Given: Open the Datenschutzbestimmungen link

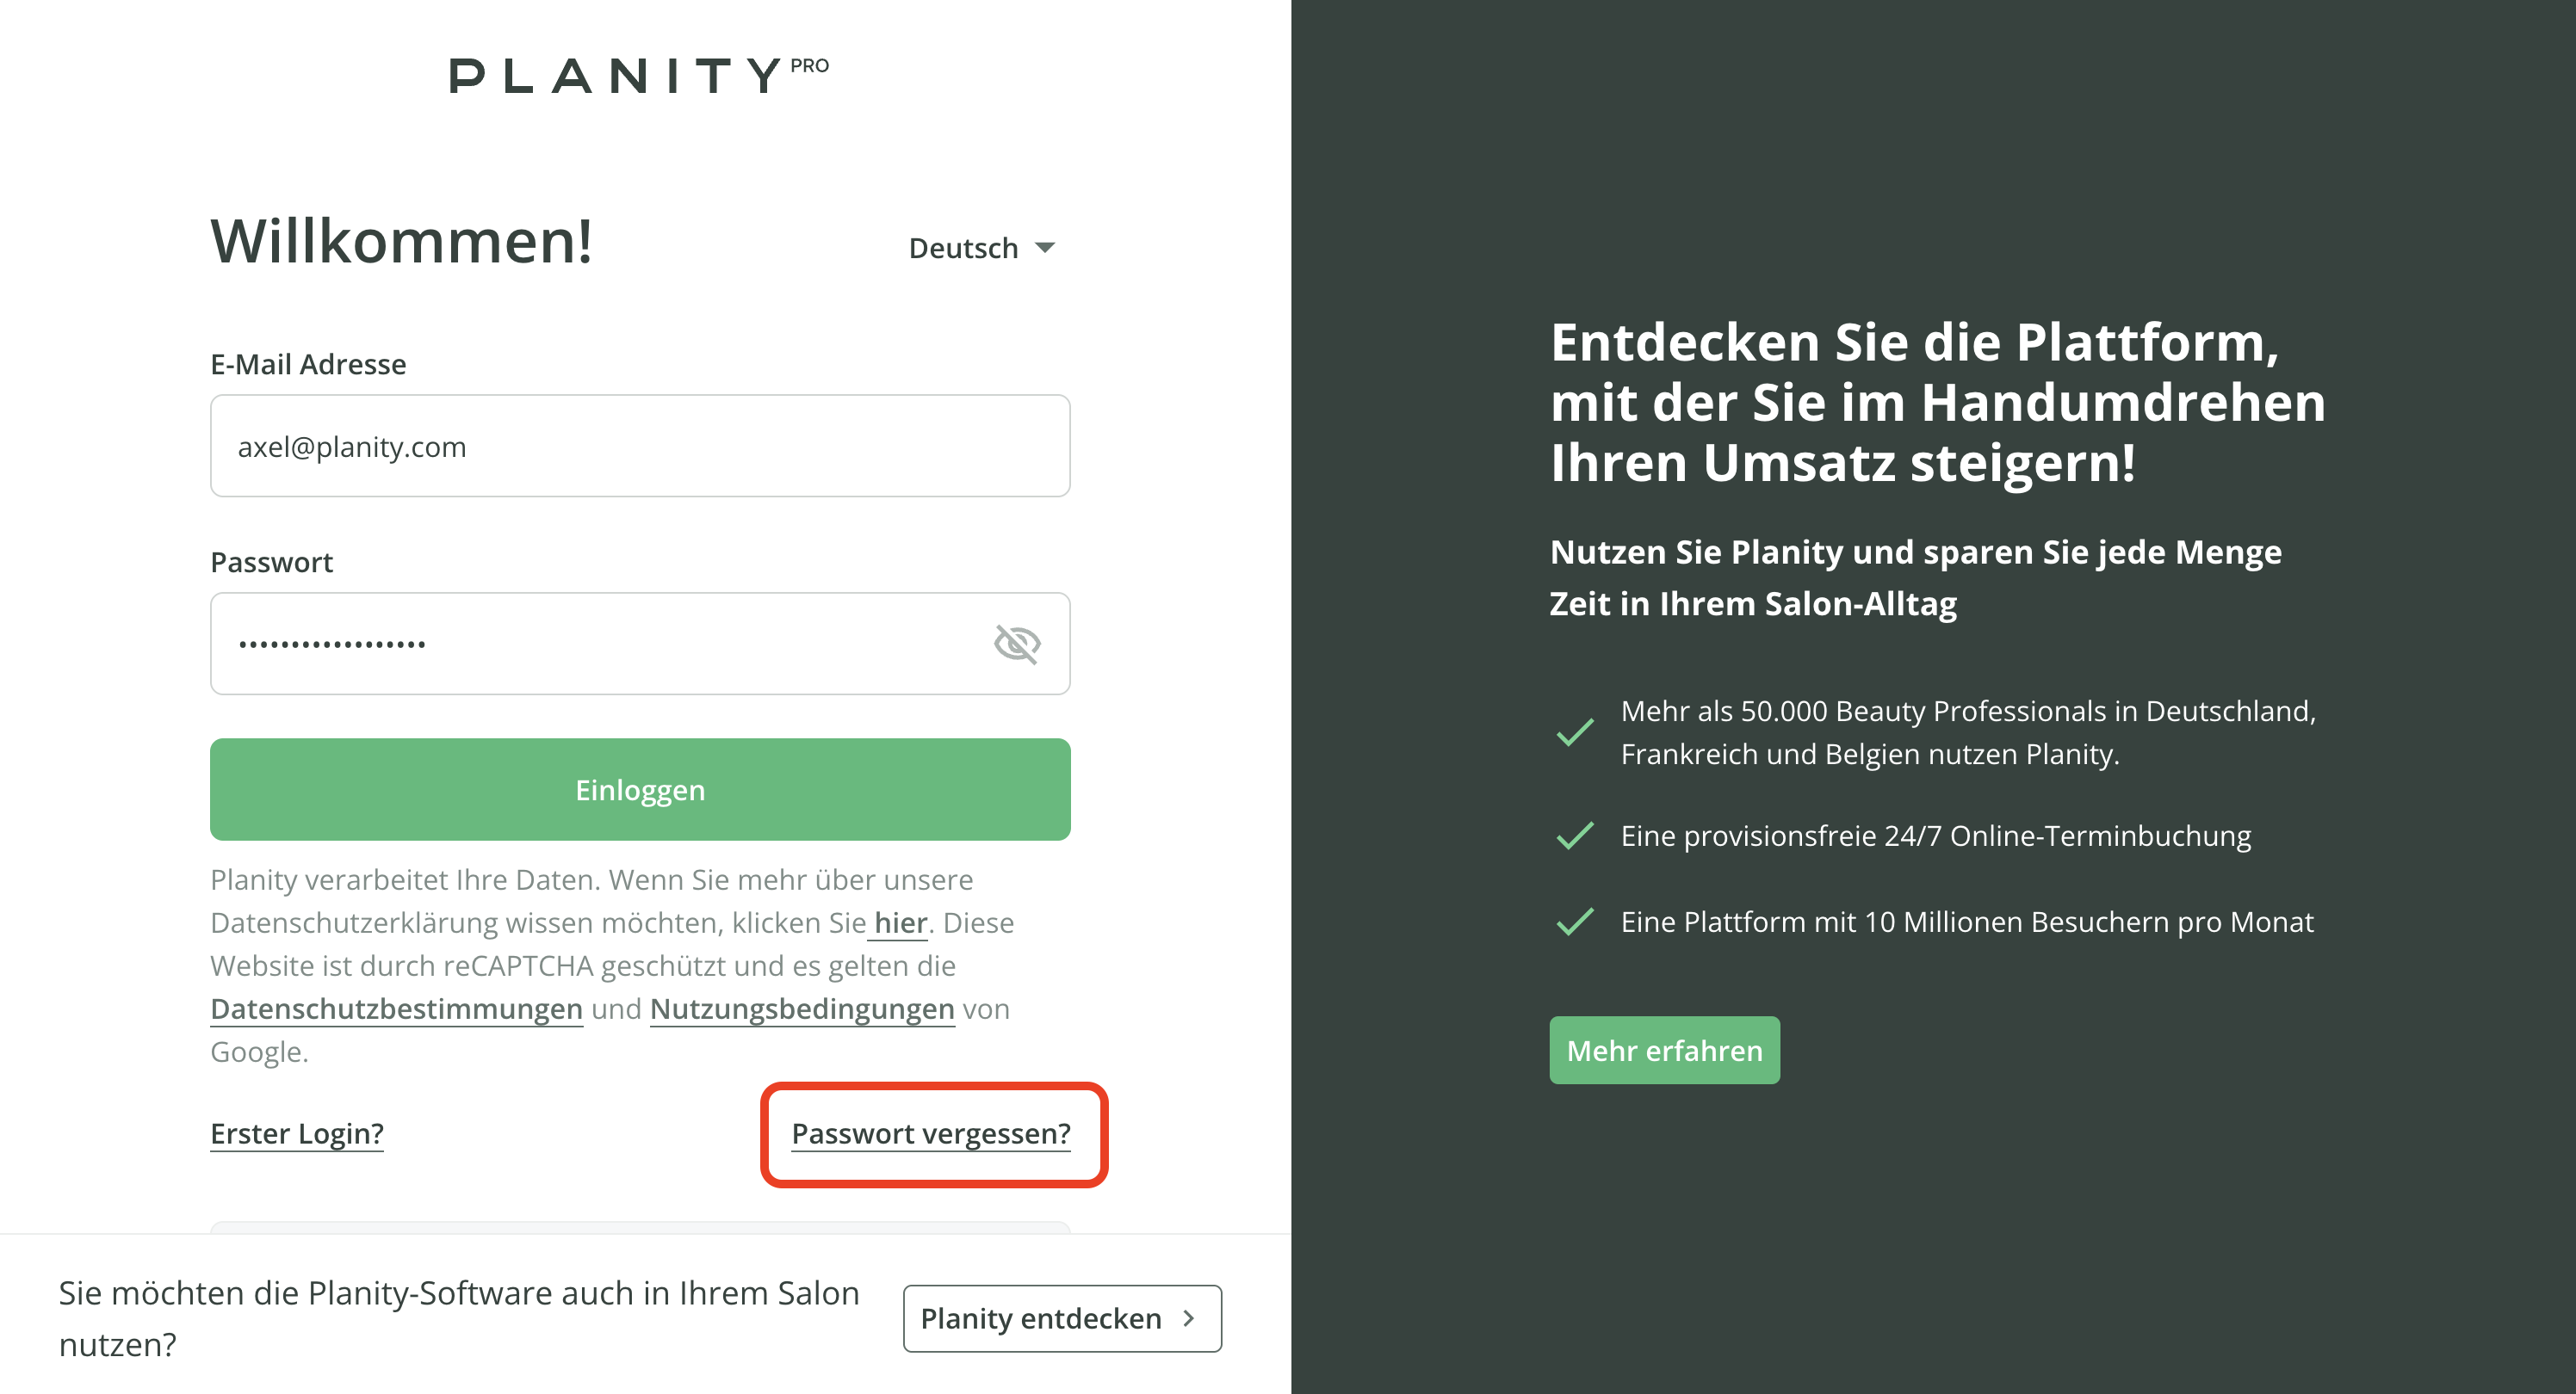Looking at the screenshot, I should 396,1009.
